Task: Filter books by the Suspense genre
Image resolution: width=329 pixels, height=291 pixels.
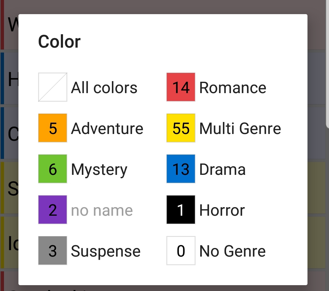Action: [106, 250]
